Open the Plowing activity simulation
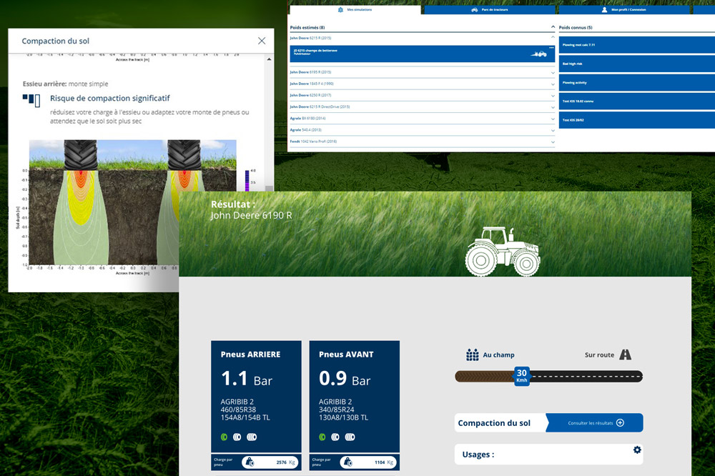Image resolution: width=715 pixels, height=476 pixels. 637,82
